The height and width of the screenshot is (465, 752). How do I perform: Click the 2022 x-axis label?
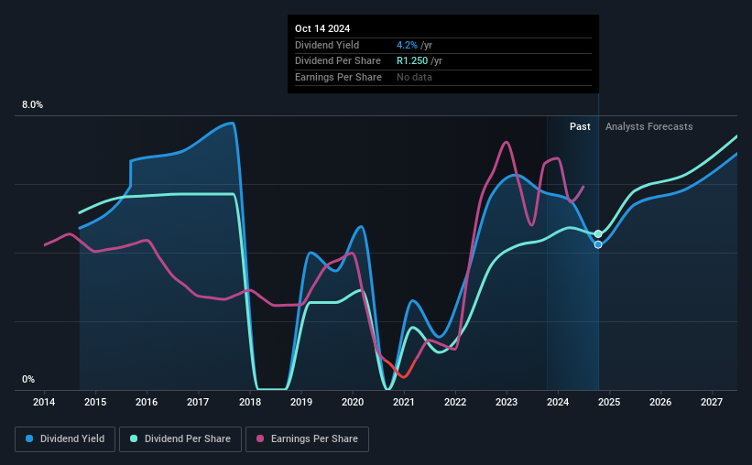tap(455, 402)
